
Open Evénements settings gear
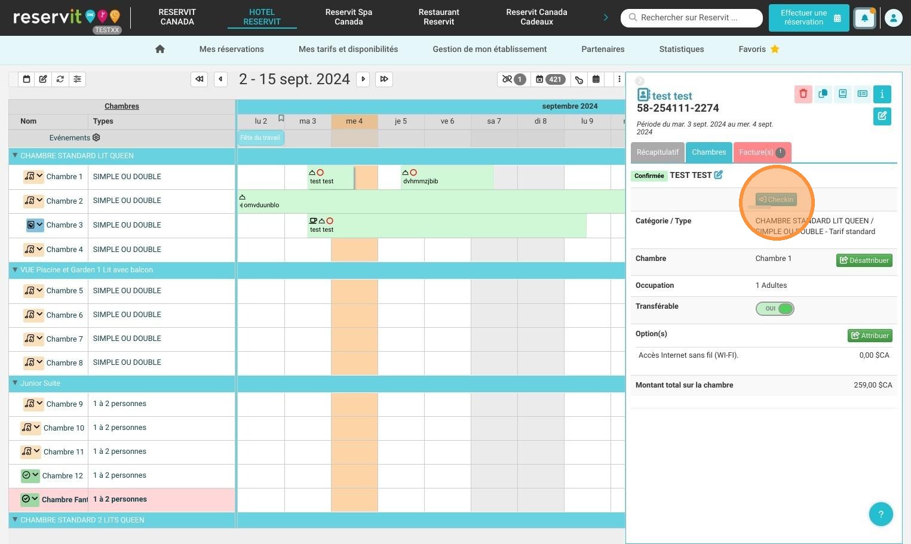click(96, 137)
